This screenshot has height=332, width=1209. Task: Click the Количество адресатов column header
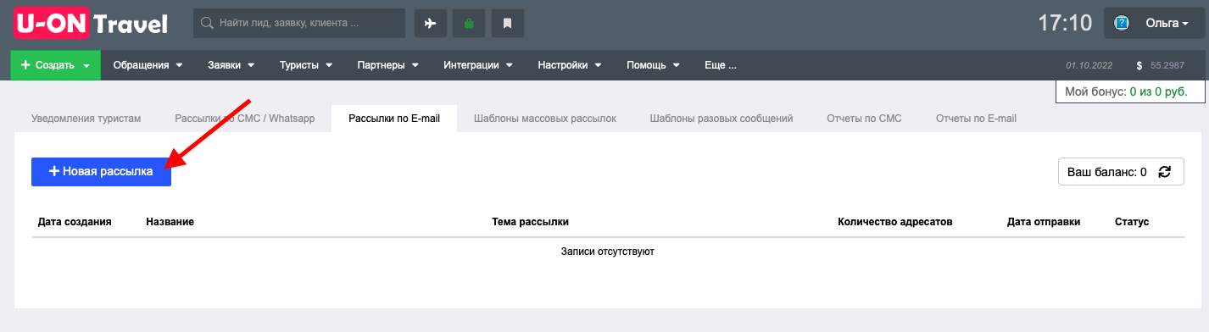tap(895, 222)
